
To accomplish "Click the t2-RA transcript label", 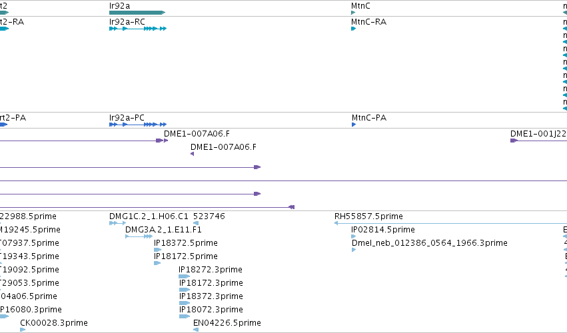I will [12, 22].
